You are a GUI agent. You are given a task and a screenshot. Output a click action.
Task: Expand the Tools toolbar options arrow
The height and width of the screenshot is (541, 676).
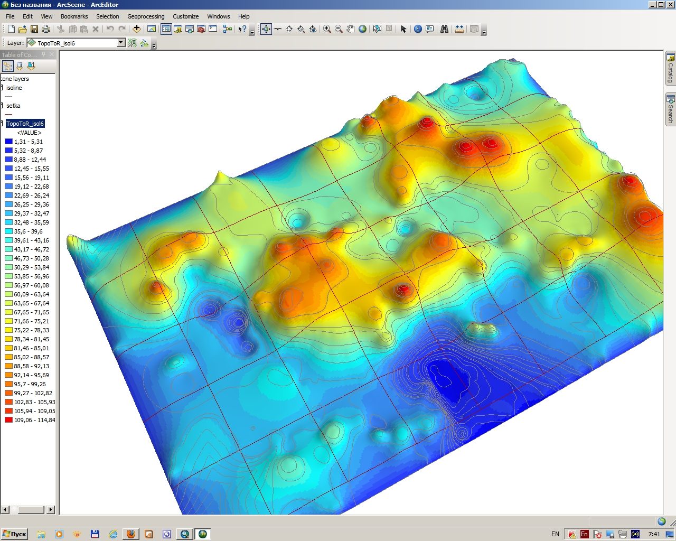[x=484, y=32]
